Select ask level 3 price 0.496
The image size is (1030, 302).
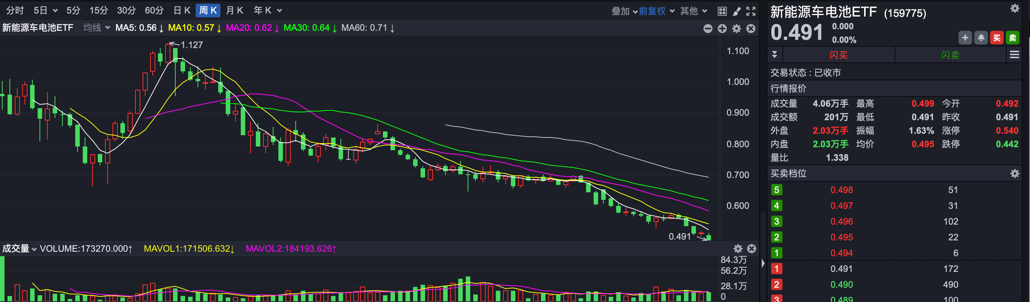(842, 221)
